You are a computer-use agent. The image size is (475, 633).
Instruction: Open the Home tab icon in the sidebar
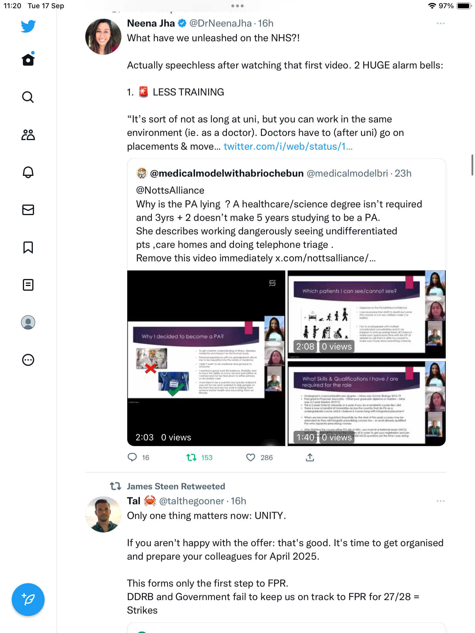click(28, 59)
